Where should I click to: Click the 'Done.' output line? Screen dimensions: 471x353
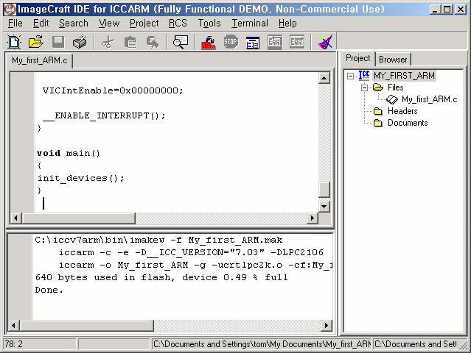(x=49, y=290)
